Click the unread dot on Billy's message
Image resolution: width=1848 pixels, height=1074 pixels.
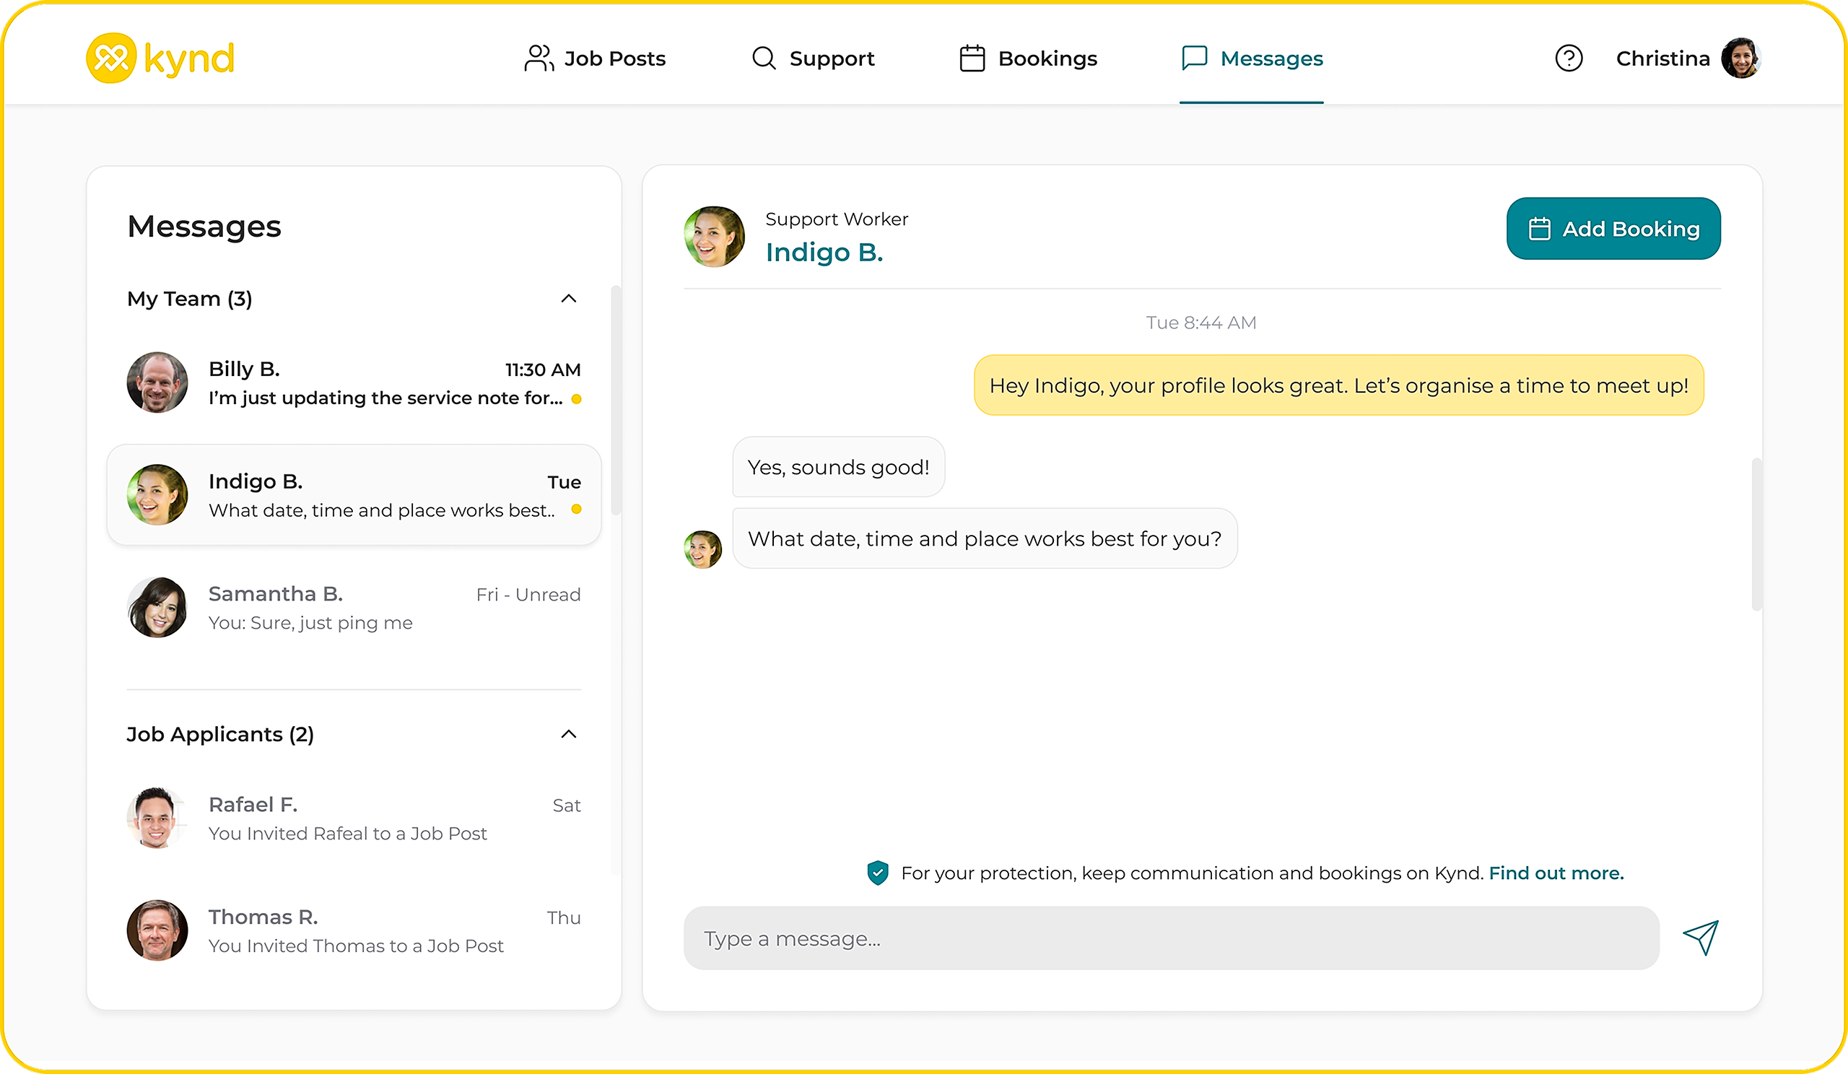pos(576,399)
